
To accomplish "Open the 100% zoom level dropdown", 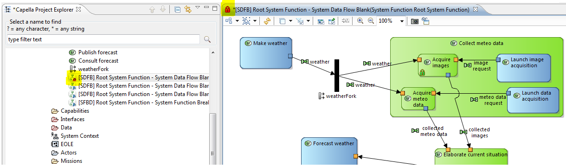I will [x=402, y=21].
